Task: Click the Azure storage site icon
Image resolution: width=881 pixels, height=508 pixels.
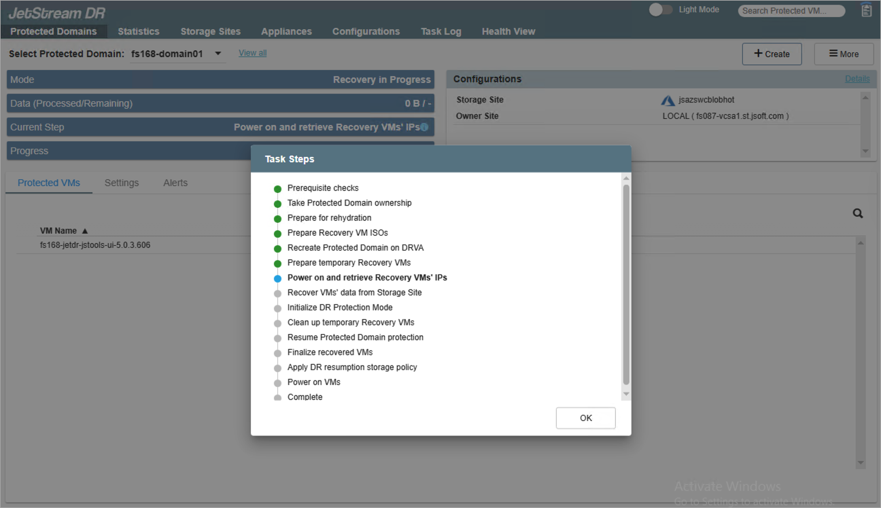Action: pyautogui.click(x=668, y=100)
